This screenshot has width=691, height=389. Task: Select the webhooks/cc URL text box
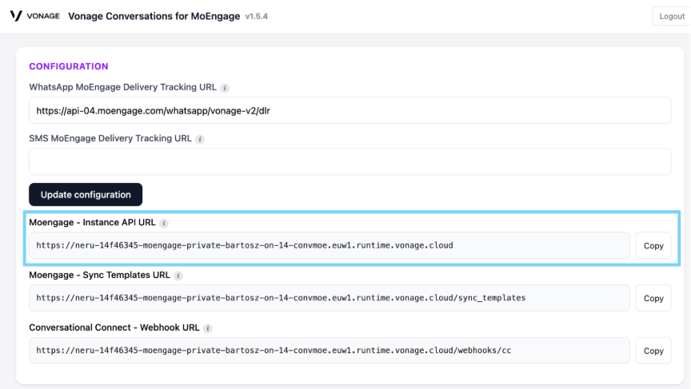point(330,351)
